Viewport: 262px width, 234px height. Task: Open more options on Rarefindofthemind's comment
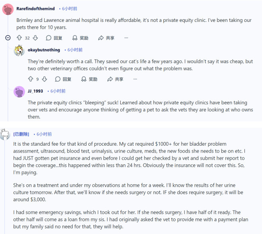coord(126,38)
